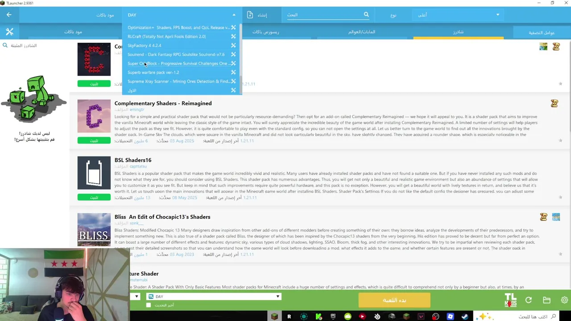Viewport: 571px width, 321px height.
Task: Open the small dropdown arrow left of DAY selector
Action: click(137, 296)
